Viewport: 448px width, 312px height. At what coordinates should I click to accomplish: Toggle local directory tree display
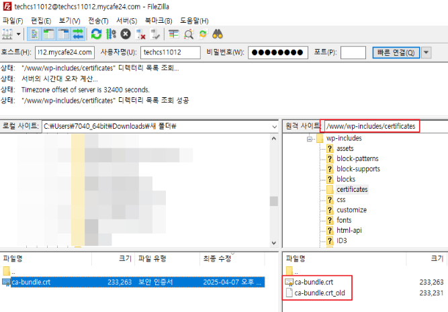click(49, 34)
